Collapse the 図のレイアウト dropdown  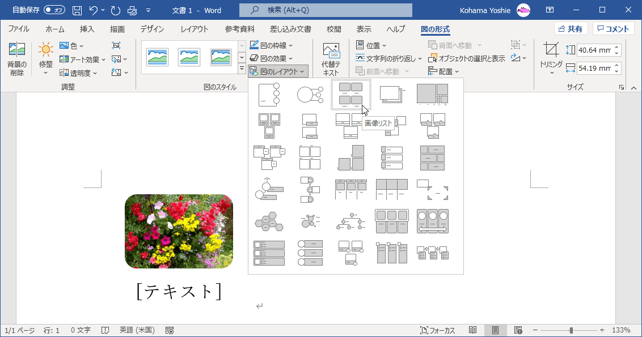tap(277, 71)
